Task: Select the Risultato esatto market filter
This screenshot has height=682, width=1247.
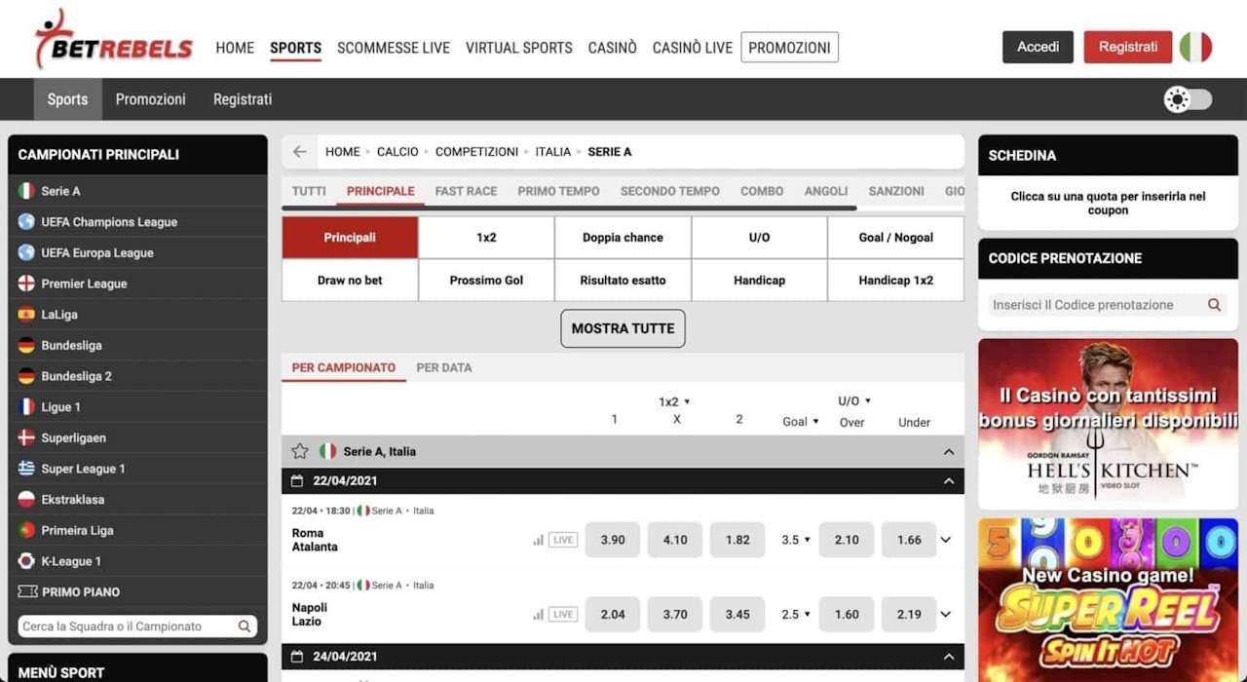Action: click(623, 281)
